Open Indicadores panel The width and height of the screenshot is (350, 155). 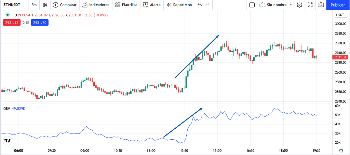point(96,5)
